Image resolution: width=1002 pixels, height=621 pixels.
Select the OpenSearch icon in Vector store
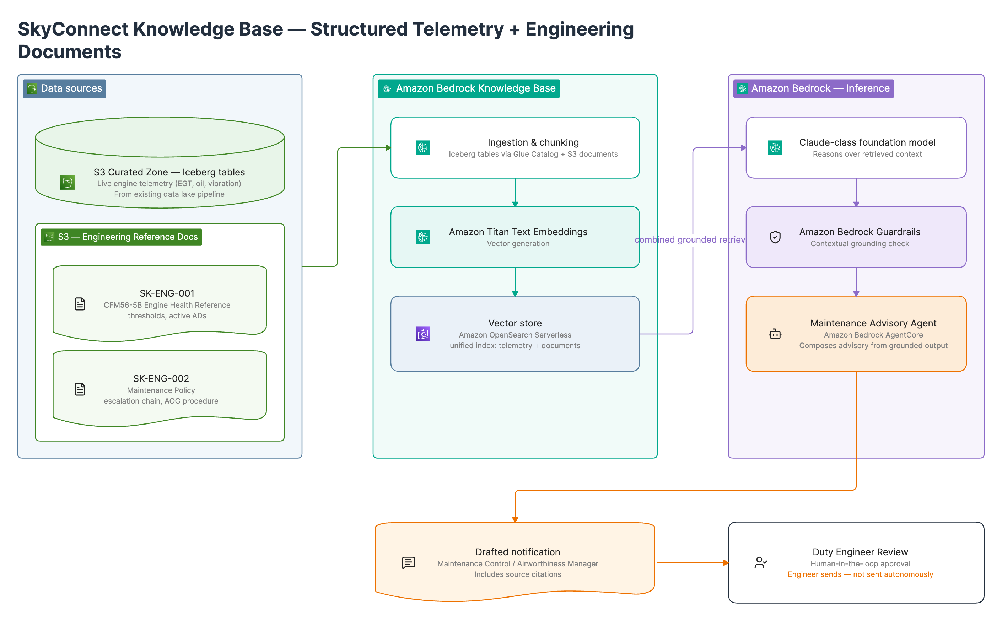422,334
